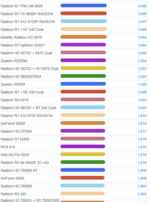
Task: Open Radeon HD 8600/8700M link
Action: point(21,76)
